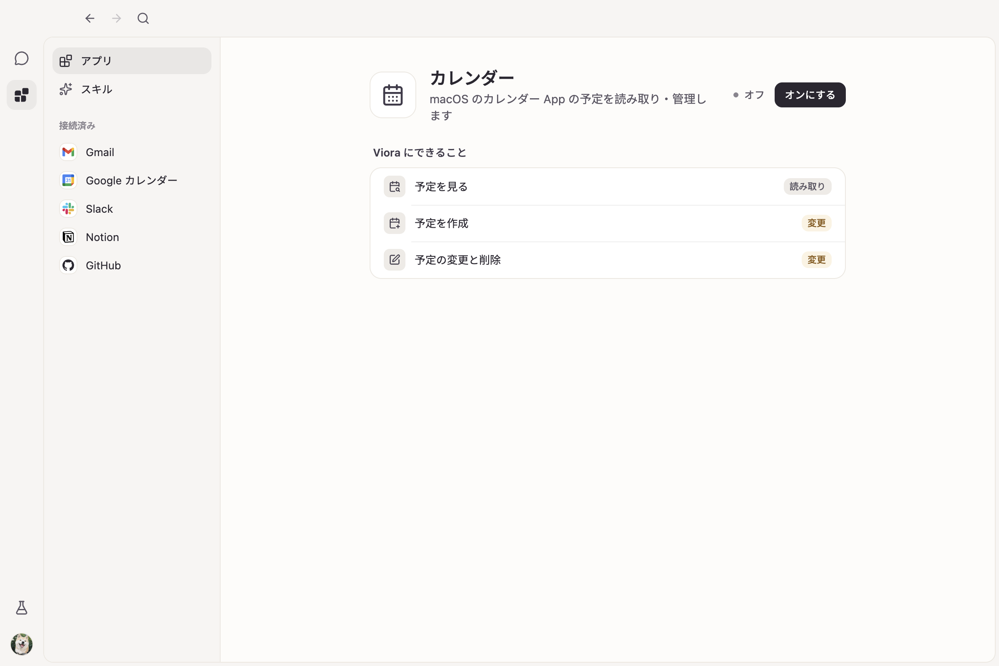
Task: Click the 予定の変更と削除 row
Action: (607, 259)
